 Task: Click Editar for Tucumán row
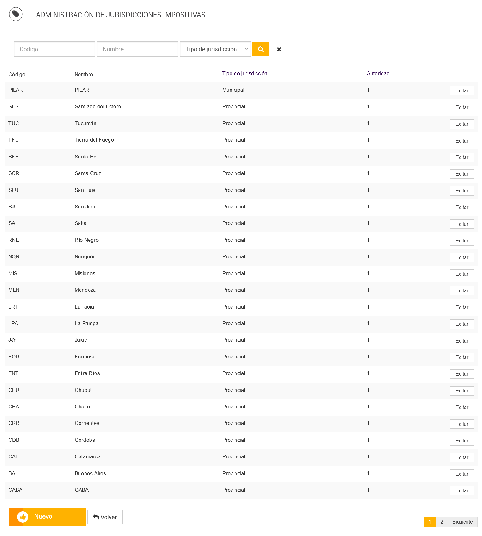pos(461,124)
